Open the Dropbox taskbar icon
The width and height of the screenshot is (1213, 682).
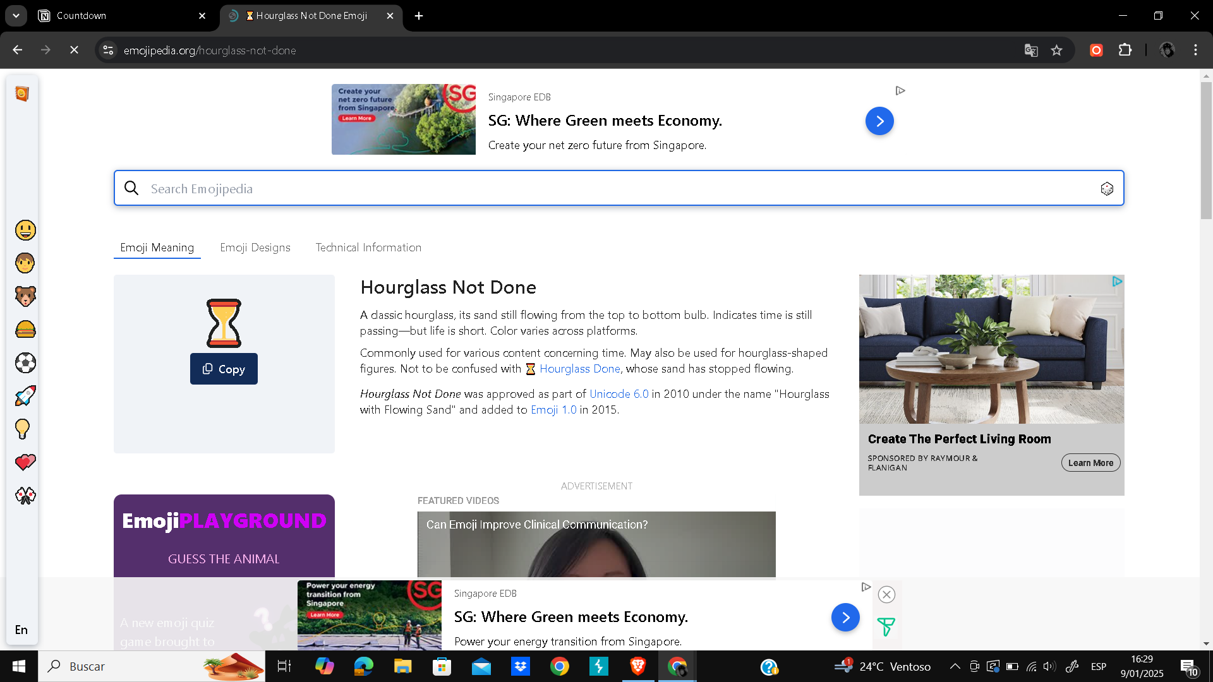[x=521, y=666]
